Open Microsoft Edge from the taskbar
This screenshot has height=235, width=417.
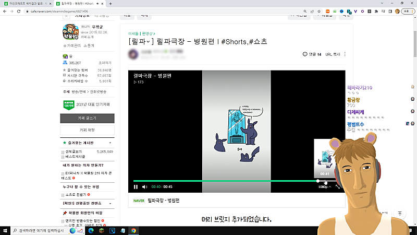(91, 231)
